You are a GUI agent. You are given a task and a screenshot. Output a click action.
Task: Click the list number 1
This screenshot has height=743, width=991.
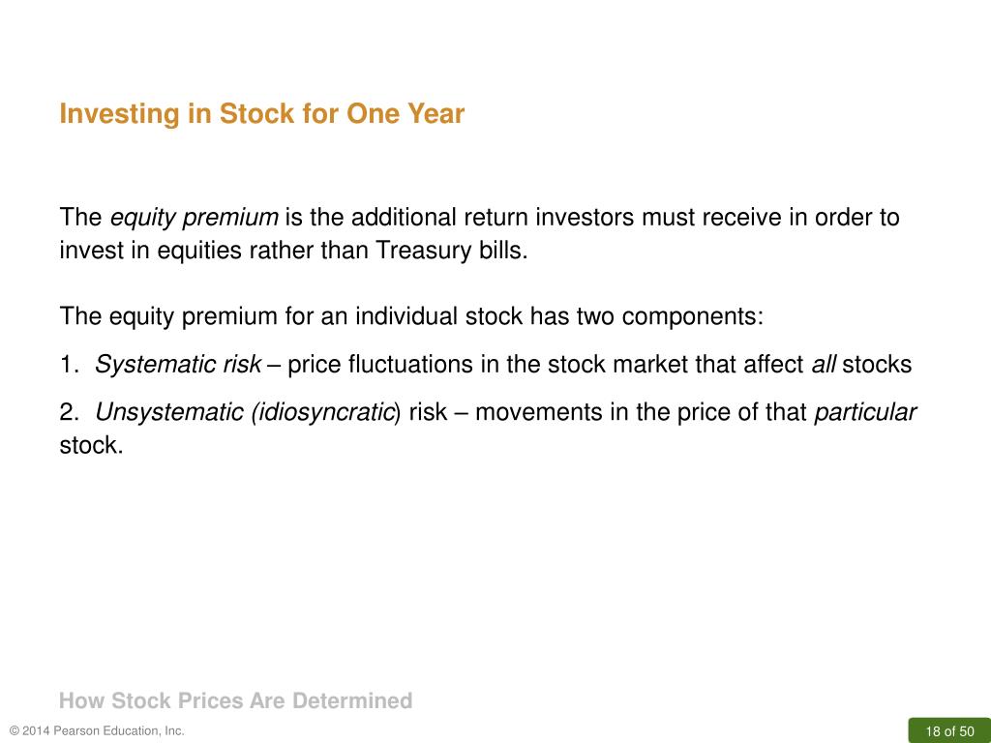(69, 365)
